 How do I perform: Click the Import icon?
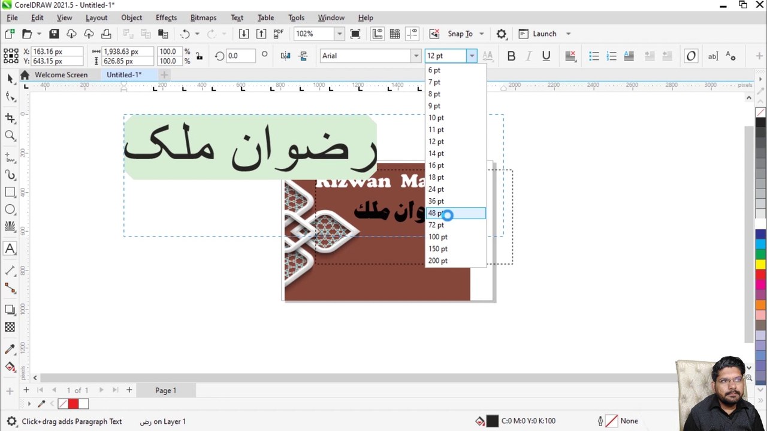click(243, 34)
